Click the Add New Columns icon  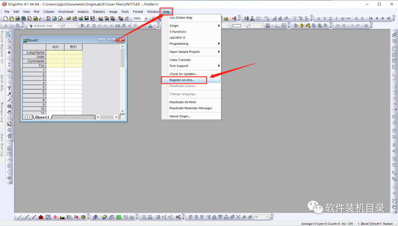[x=234, y=18]
